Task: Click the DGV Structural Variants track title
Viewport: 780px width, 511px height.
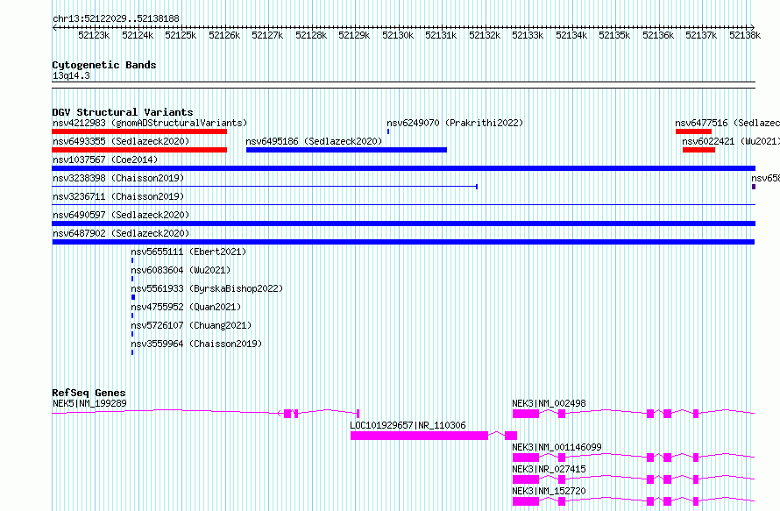Action: click(x=123, y=112)
